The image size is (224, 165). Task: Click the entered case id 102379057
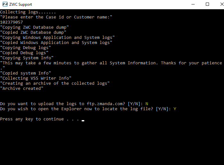point(11,22)
